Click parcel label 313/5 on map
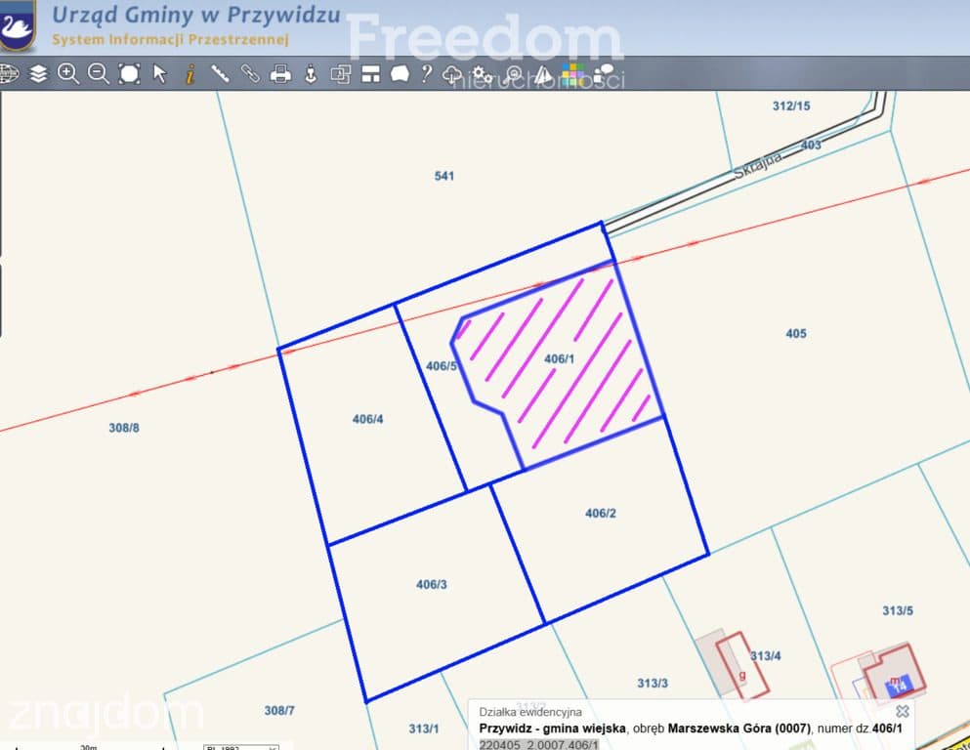Viewport: 970px width, 750px height. pos(898,611)
